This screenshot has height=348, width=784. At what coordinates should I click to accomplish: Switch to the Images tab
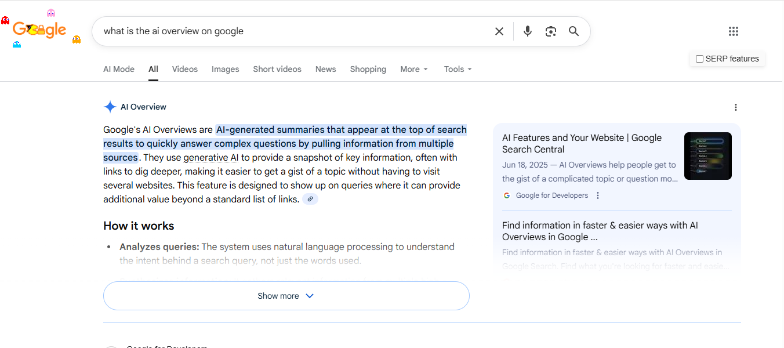[225, 69]
